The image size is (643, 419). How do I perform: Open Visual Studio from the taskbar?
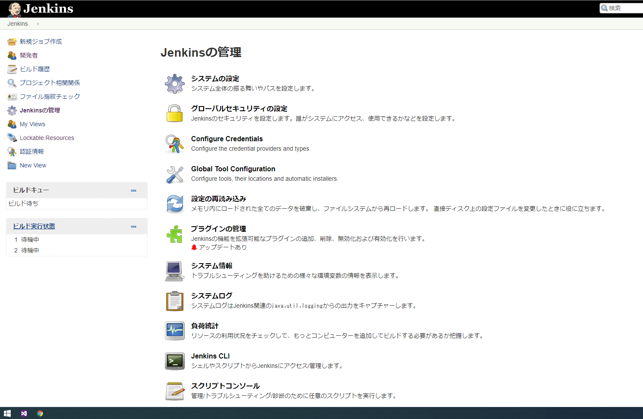tap(24, 413)
